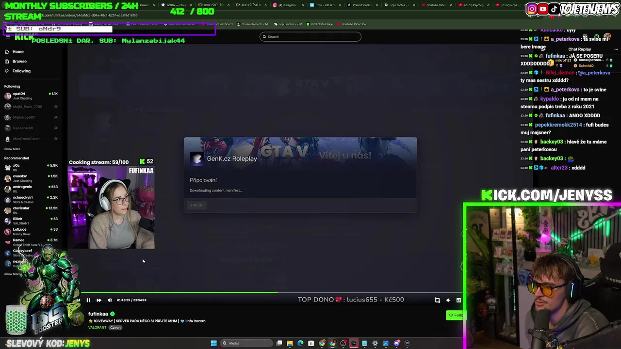Open Discord from the taskbar
This screenshot has height=349, width=621.
(396, 343)
